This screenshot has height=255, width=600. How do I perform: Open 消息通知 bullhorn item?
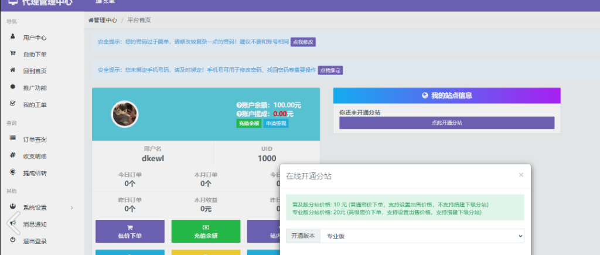coord(35,225)
